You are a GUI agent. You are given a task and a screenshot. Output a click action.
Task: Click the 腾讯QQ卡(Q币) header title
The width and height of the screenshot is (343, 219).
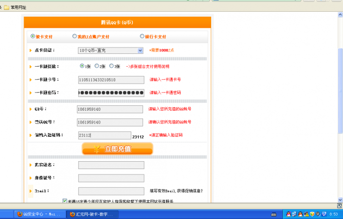point(117,23)
